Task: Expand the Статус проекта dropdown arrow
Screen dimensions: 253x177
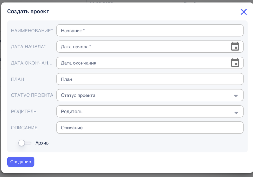Action: click(236, 96)
